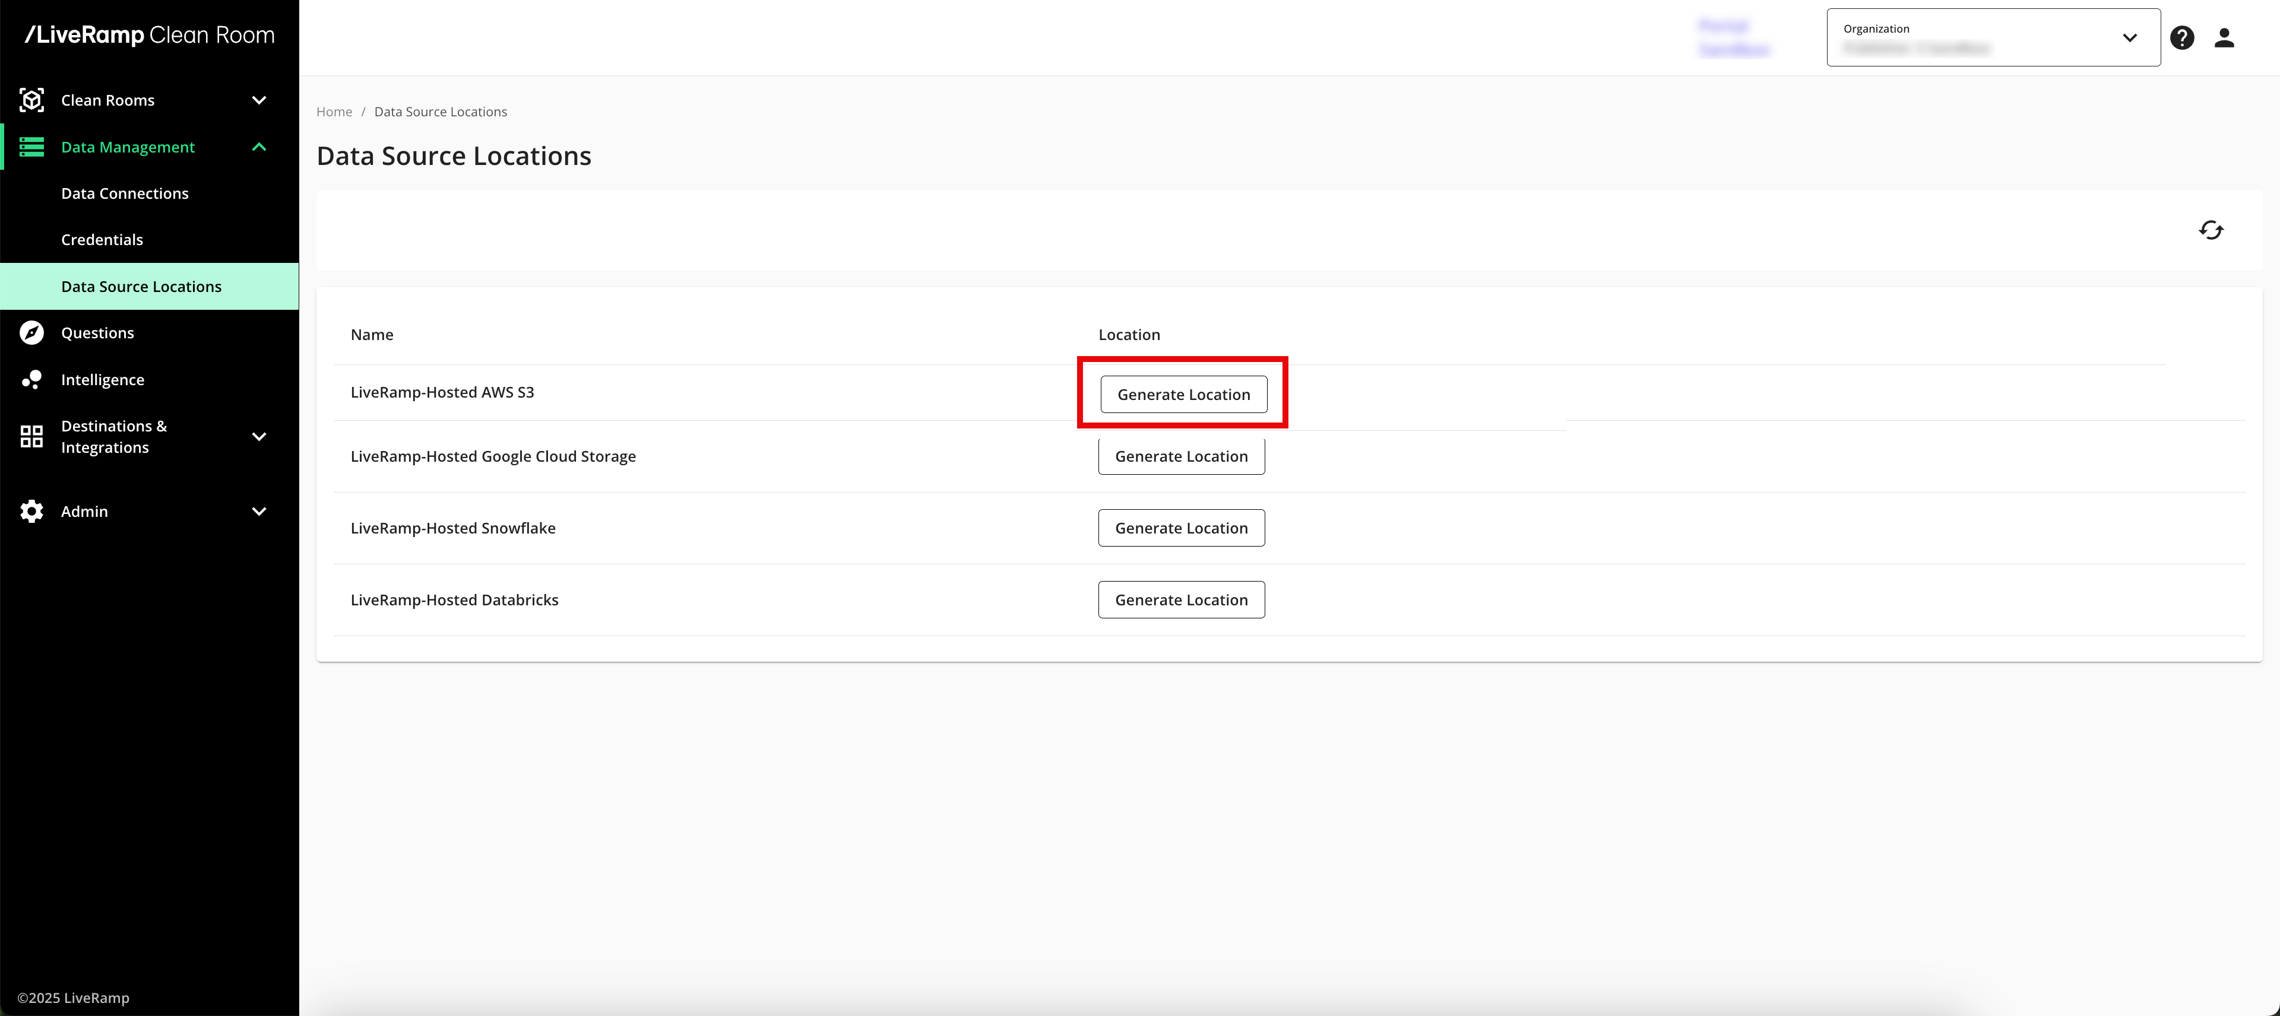Click the LiveRamp Clean Room logo

150,34
